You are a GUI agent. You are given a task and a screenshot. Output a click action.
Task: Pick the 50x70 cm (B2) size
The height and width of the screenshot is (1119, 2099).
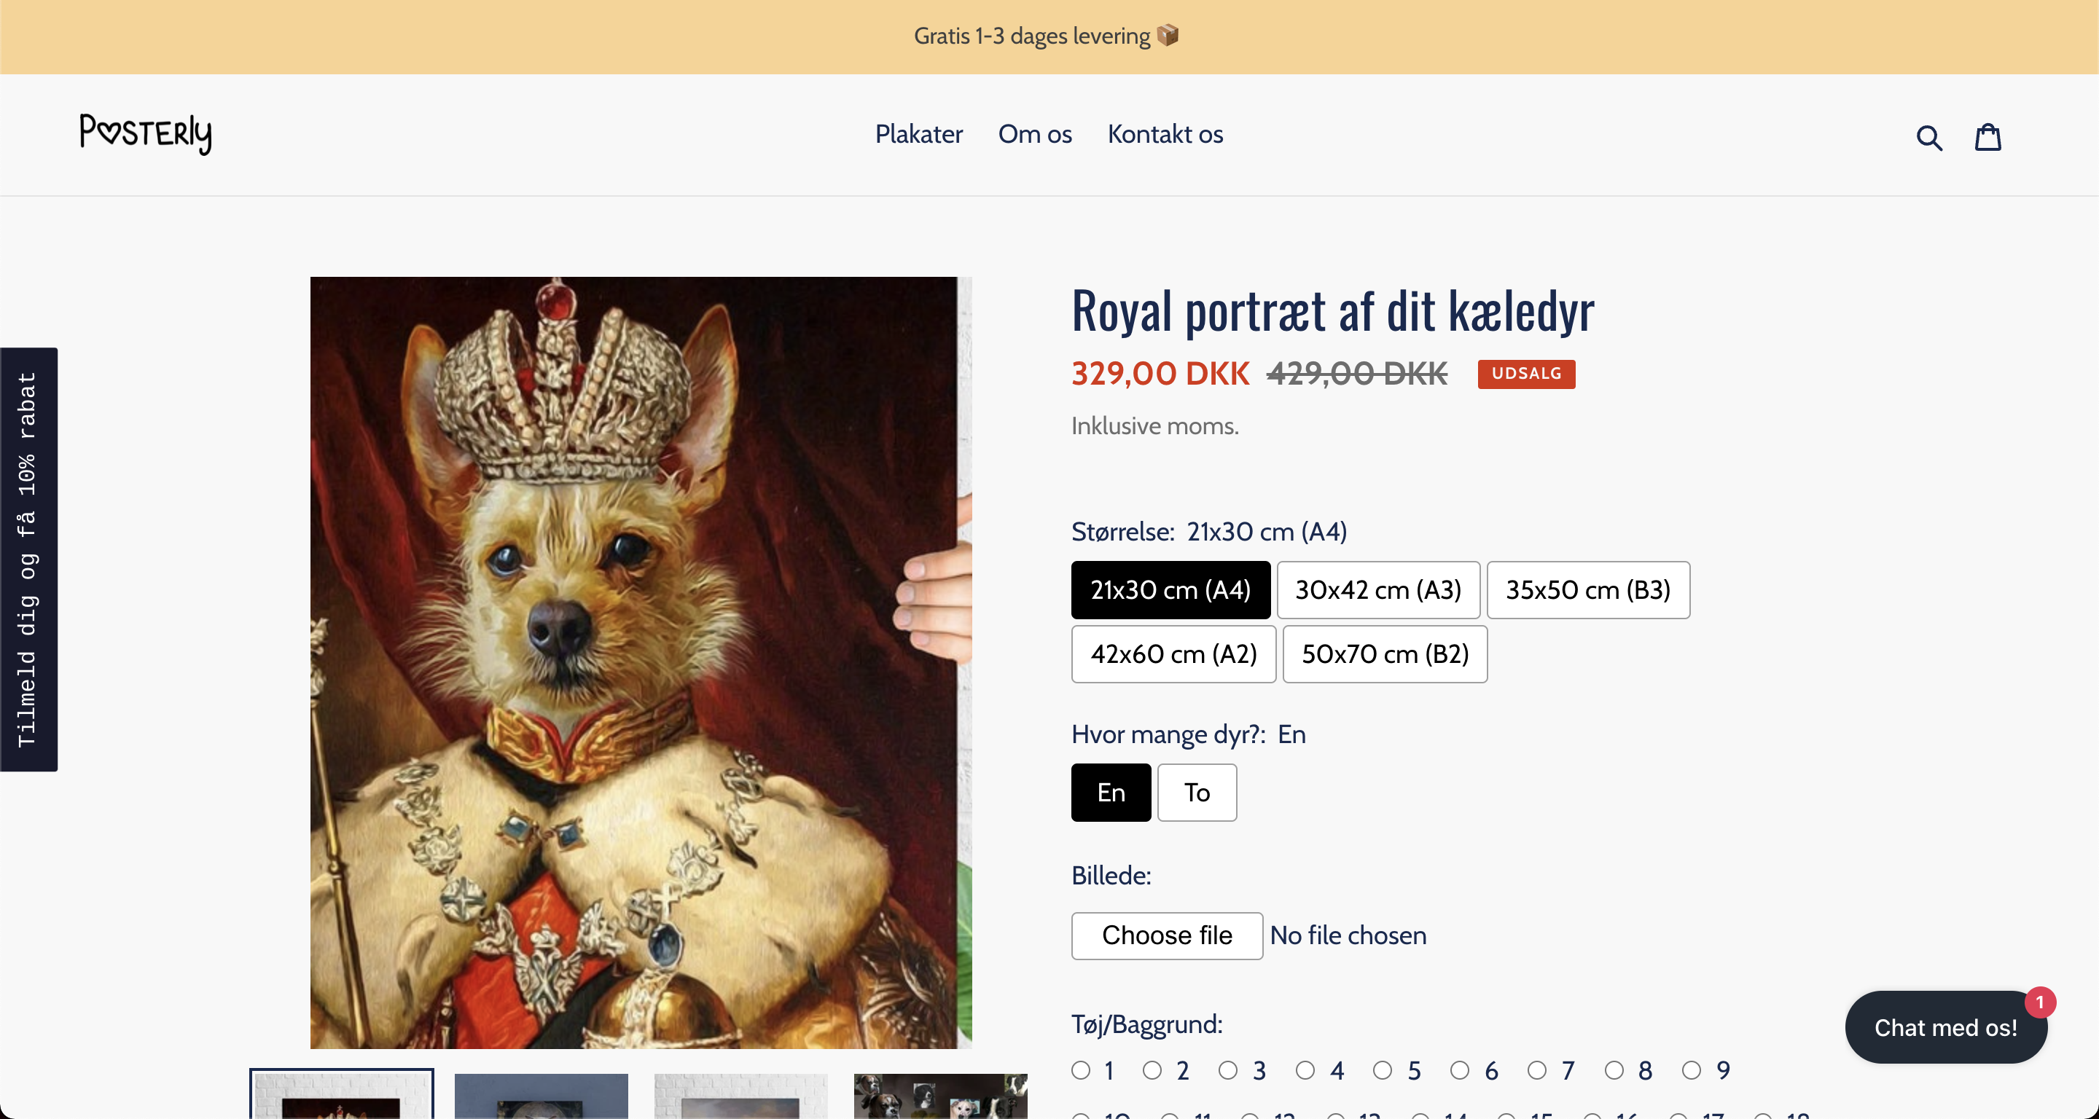point(1385,654)
